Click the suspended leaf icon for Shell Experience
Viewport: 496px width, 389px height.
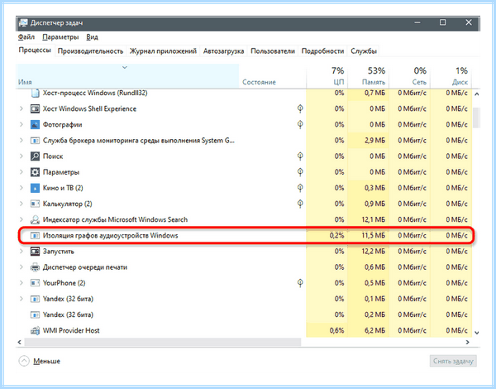tap(300, 108)
